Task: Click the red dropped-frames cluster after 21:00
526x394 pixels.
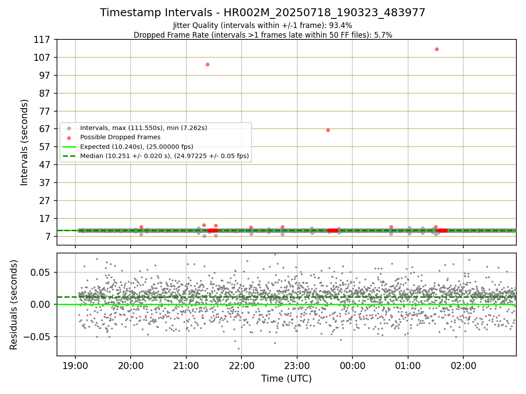Action: point(213,230)
